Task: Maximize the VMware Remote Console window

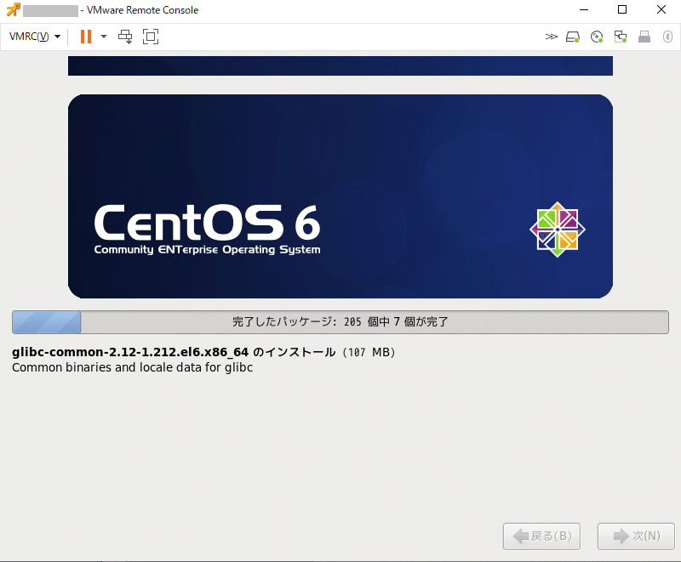Action: coord(622,9)
